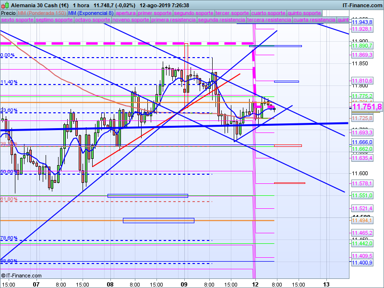Select the MM (Ponderada 150) indicator label
This screenshot has height=288, width=384.
[42, 13]
